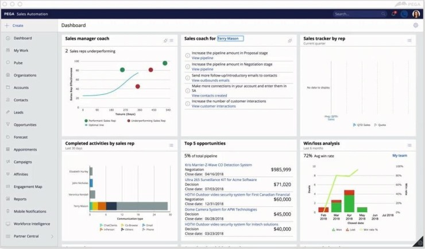Expand the Partner Central sidebar chevron
Screen dimensions: 425x249
52,236
